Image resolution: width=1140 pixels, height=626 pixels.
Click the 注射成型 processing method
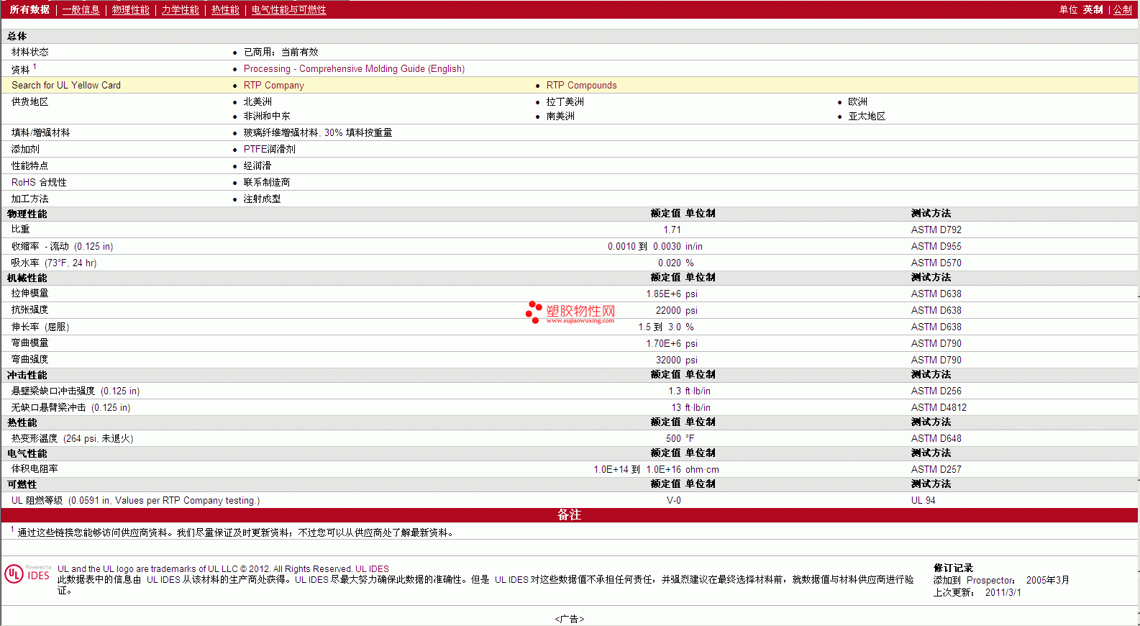(x=262, y=199)
